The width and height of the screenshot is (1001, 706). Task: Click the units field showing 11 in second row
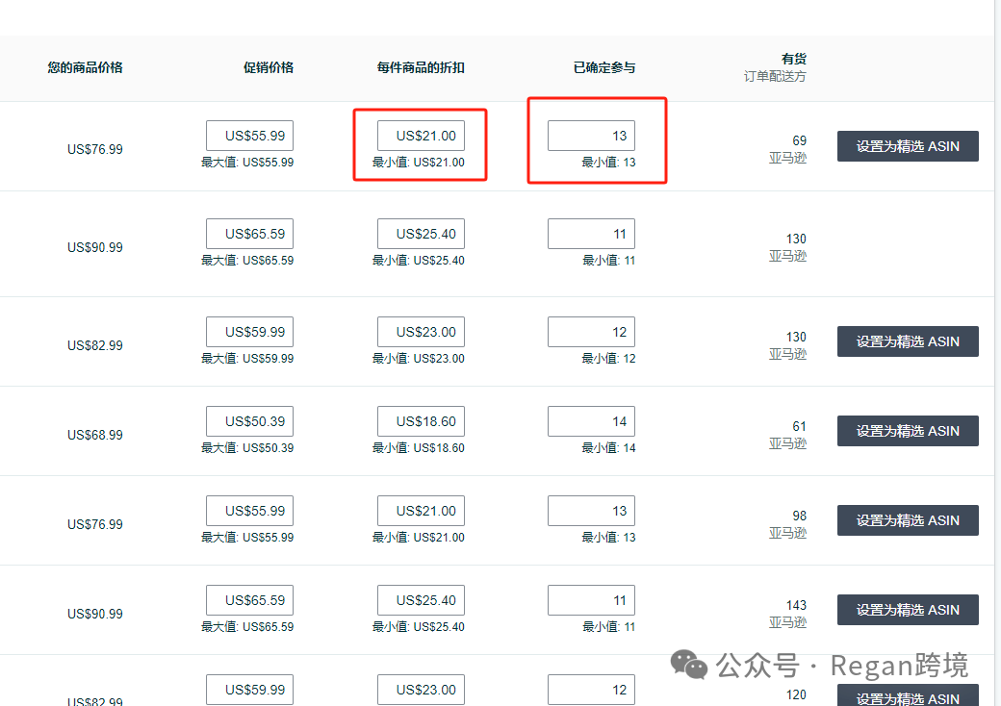point(591,233)
